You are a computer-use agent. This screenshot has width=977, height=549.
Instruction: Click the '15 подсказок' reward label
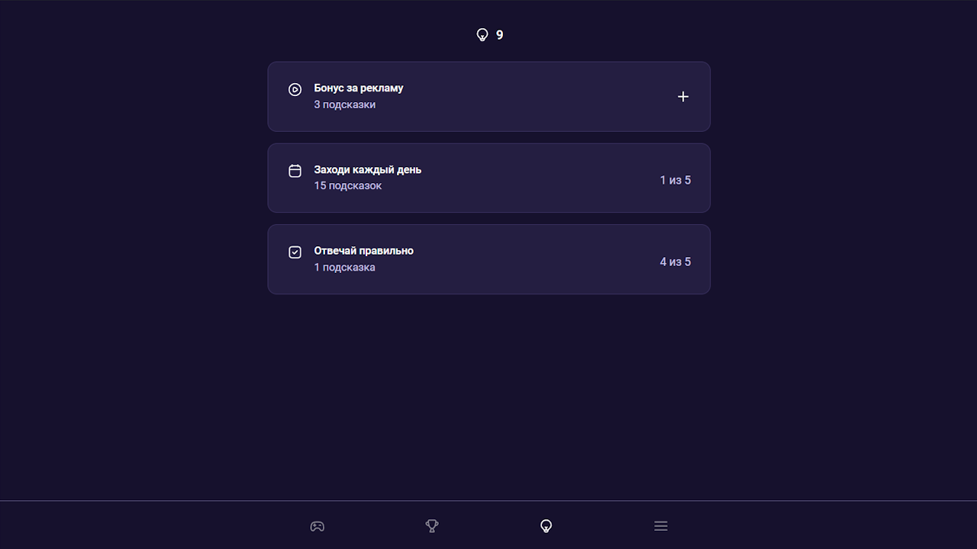pos(347,185)
